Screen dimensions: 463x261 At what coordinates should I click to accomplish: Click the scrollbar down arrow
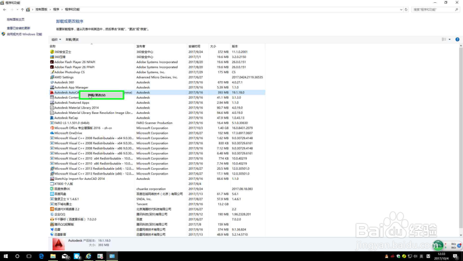click(x=461, y=235)
